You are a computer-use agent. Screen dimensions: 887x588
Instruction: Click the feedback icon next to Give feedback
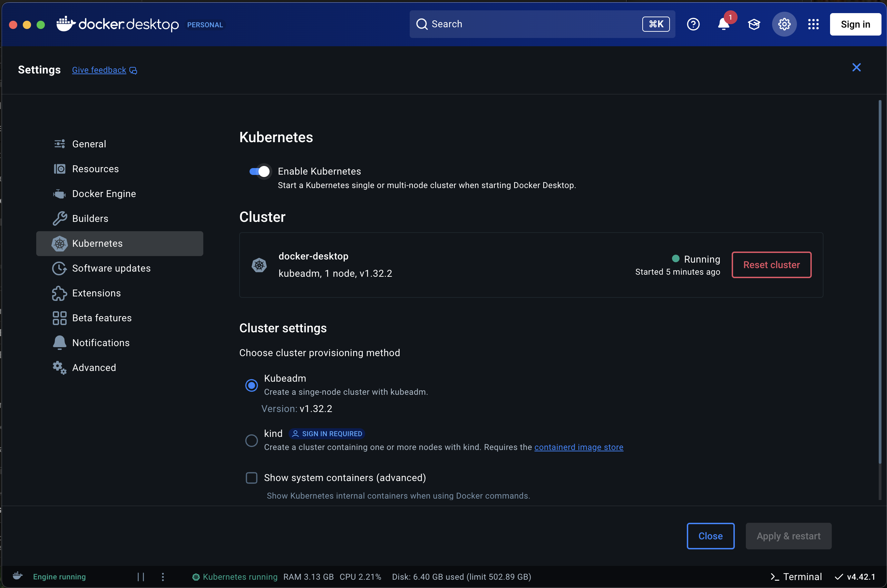click(x=133, y=70)
